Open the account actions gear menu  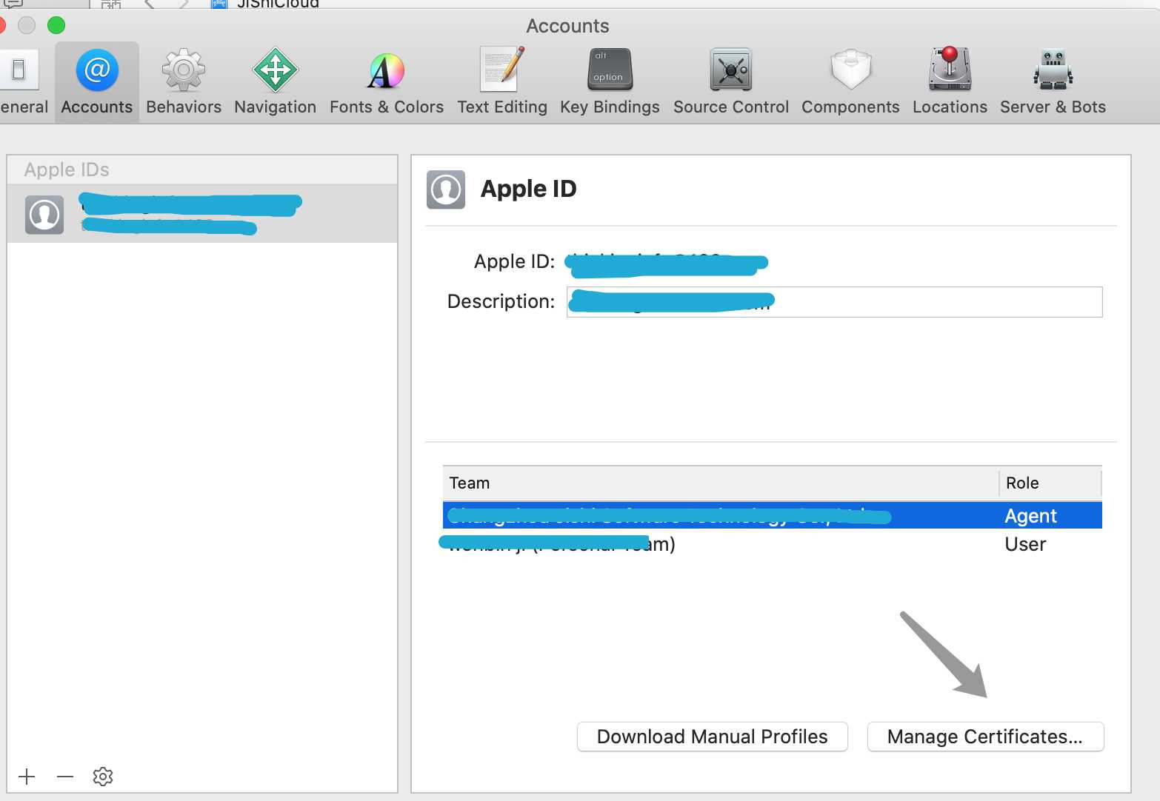[x=103, y=777]
